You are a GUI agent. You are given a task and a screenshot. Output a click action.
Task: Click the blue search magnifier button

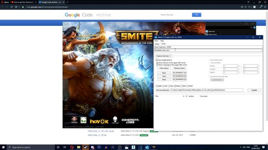(x=196, y=15)
